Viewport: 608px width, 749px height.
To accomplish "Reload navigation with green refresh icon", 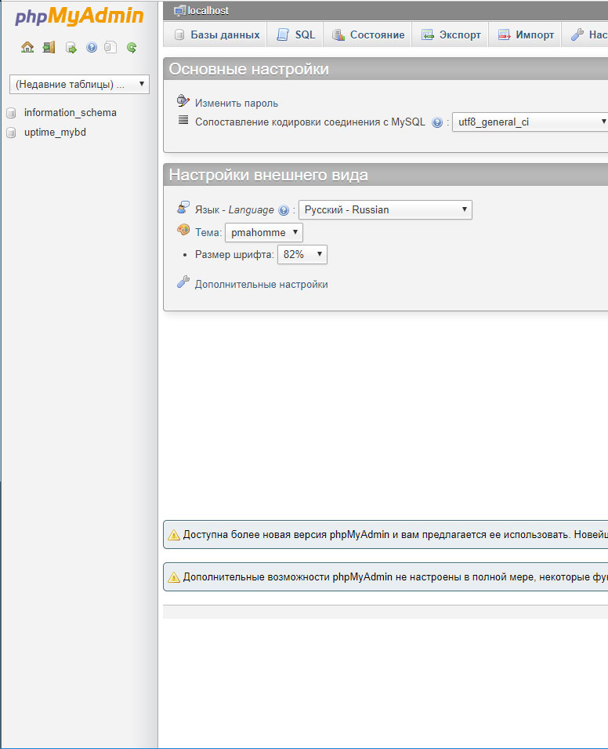I will 132,47.
